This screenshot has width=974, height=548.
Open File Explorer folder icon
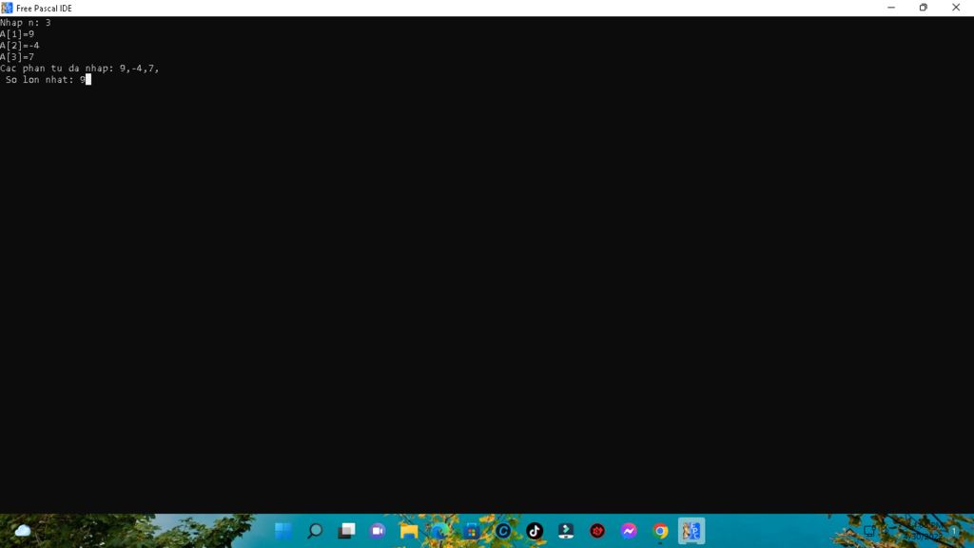pyautogui.click(x=409, y=531)
